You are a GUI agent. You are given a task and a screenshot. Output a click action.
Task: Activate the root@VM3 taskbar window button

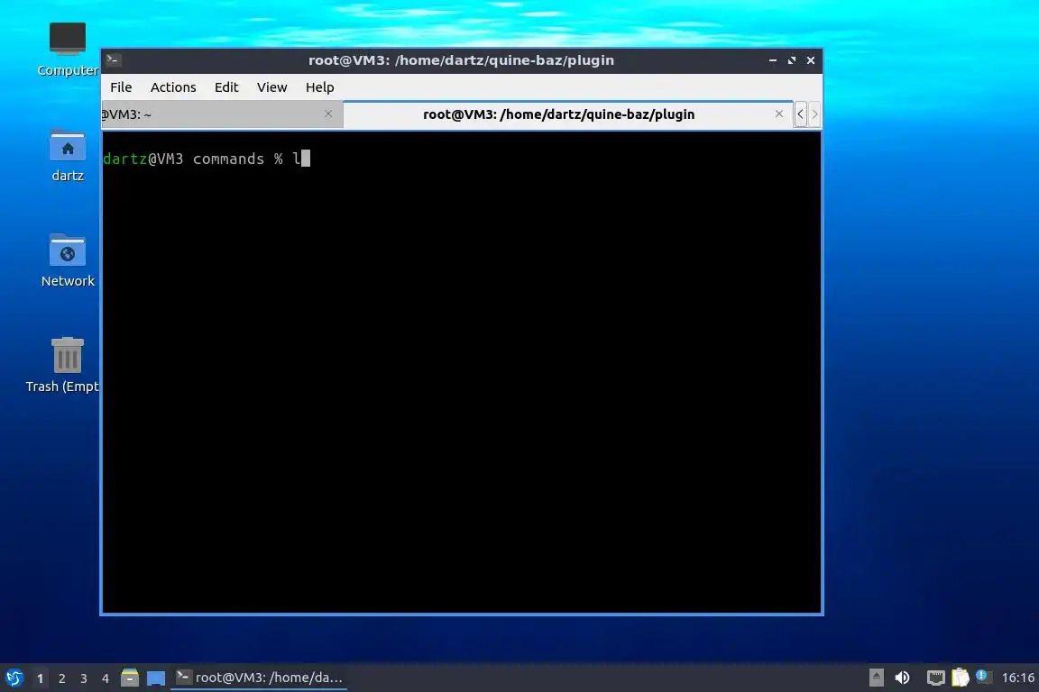point(259,678)
